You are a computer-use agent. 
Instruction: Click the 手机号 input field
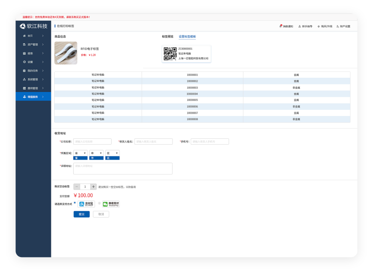pos(210,142)
